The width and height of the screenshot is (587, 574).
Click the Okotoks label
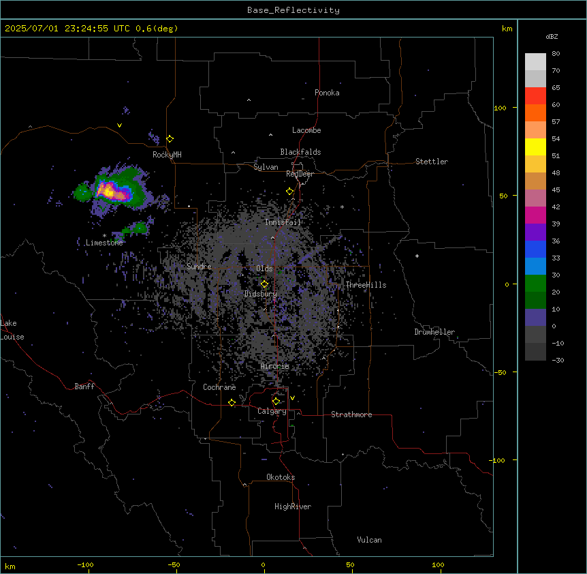pos(281,477)
